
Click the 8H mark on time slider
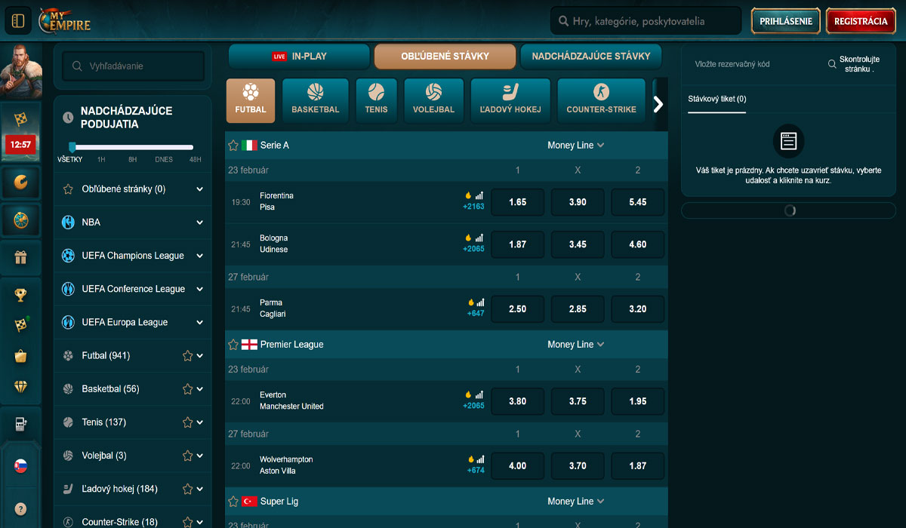point(132,159)
